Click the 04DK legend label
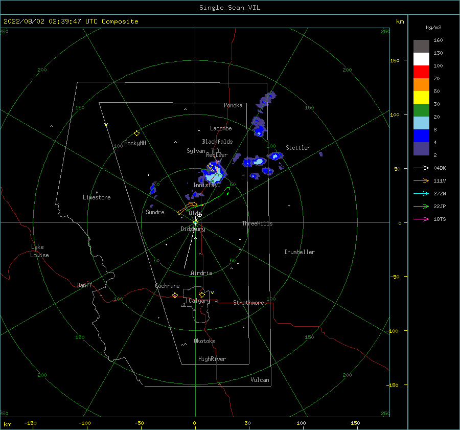 (440, 168)
